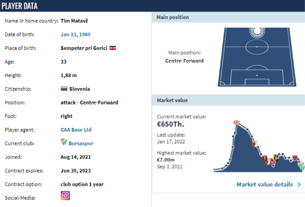305x207 pixels.
Task: Click the maroon shield crest on chart
Action: [295, 158]
